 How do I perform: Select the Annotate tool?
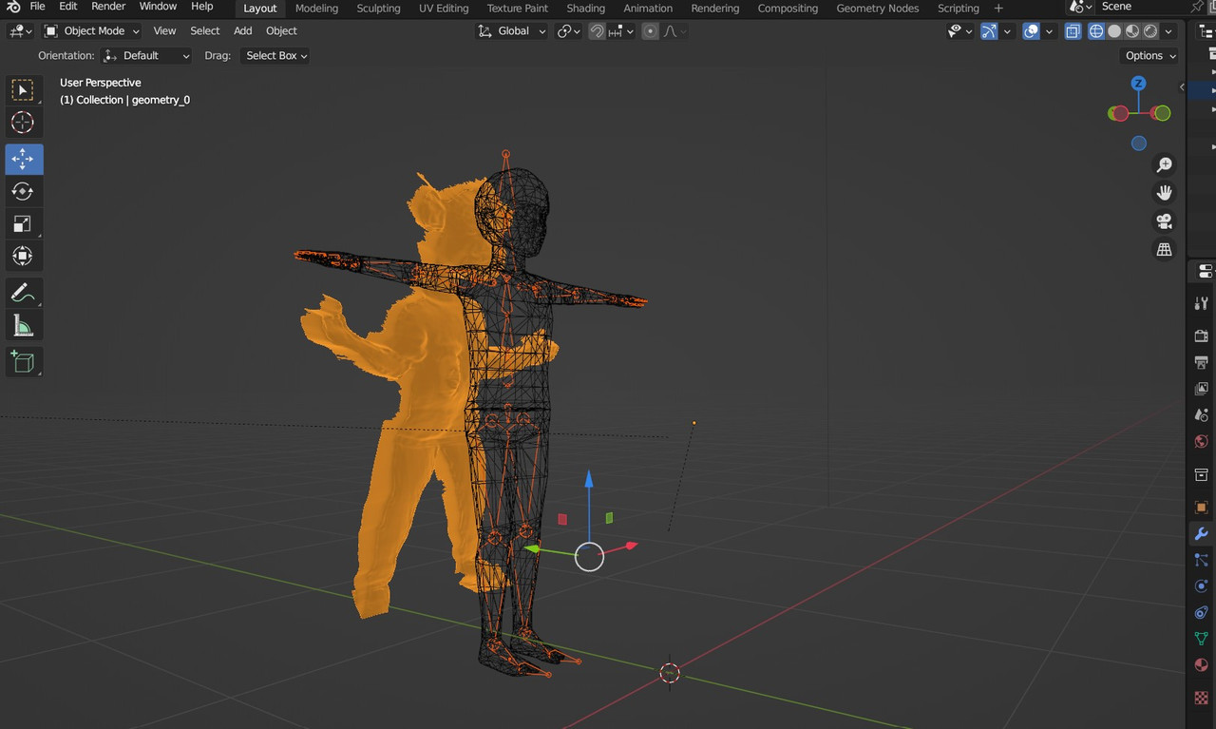point(24,294)
